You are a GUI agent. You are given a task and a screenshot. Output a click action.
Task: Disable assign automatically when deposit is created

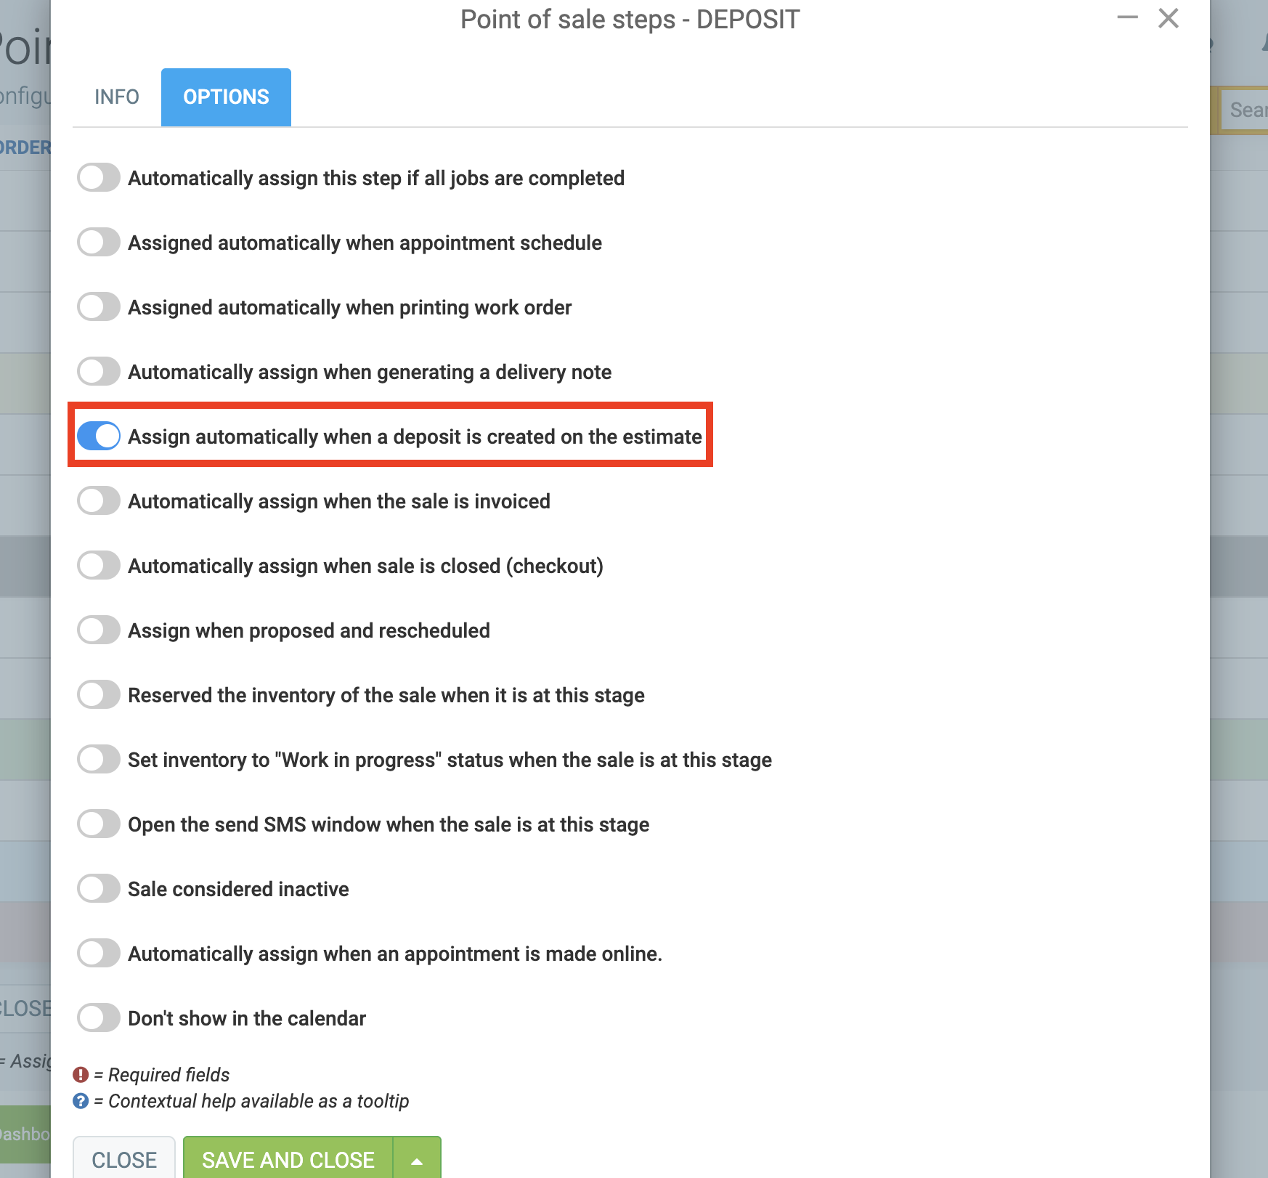99,436
